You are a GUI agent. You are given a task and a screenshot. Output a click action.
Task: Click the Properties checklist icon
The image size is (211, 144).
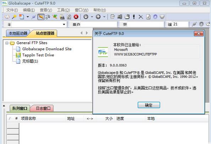coord(148,17)
